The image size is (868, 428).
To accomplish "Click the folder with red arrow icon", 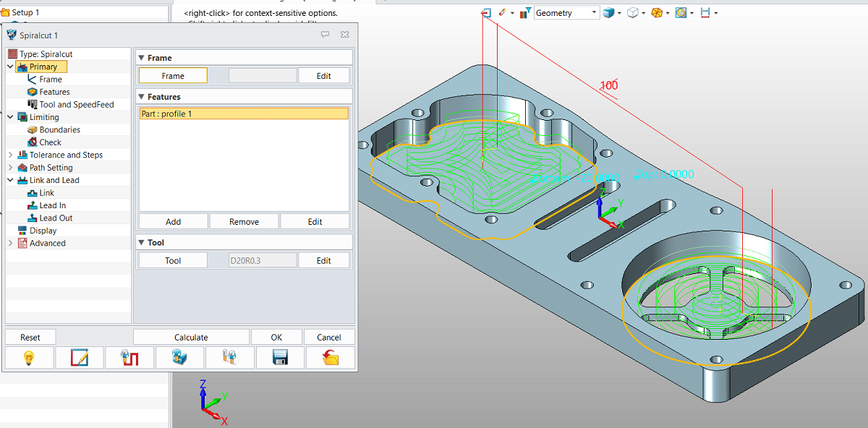I will pyautogui.click(x=331, y=358).
